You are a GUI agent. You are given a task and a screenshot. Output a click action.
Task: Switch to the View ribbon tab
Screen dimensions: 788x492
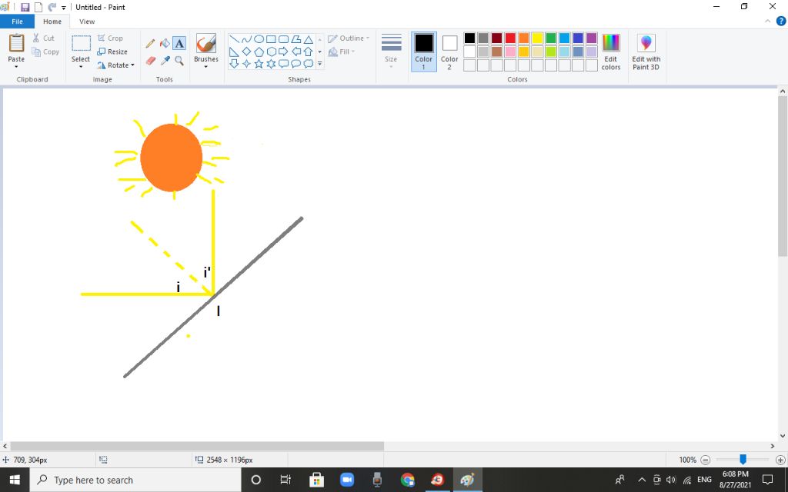point(87,22)
